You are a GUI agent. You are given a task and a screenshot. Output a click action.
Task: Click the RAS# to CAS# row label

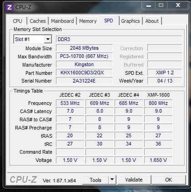[36, 119]
